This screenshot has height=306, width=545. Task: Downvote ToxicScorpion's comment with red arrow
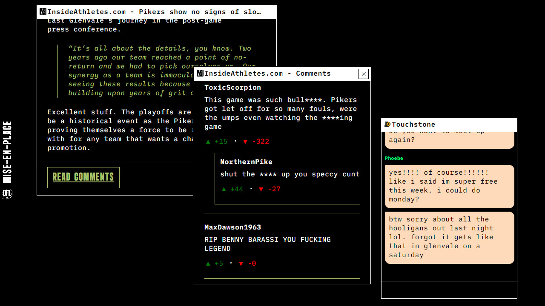[245, 142]
